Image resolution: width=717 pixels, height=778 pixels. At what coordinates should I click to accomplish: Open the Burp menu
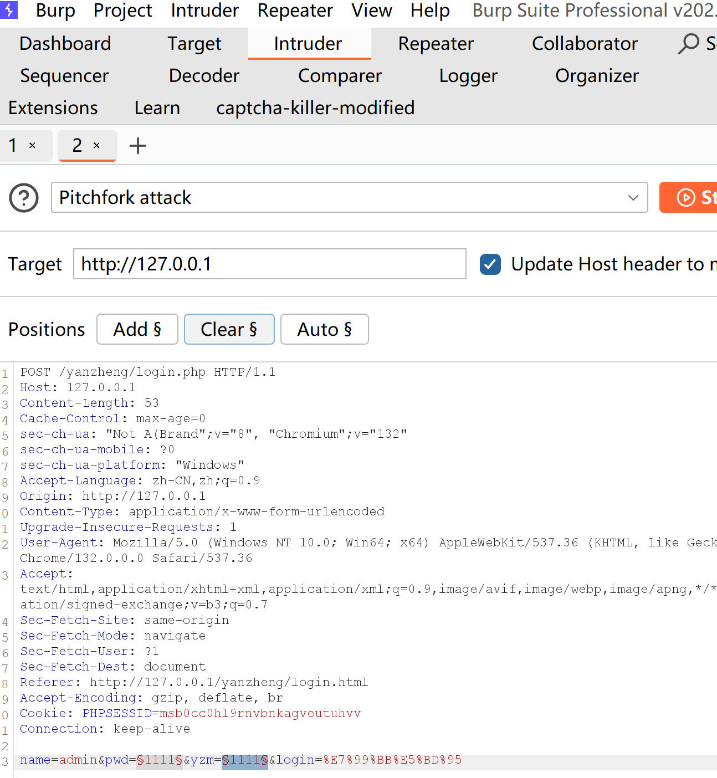[55, 10]
